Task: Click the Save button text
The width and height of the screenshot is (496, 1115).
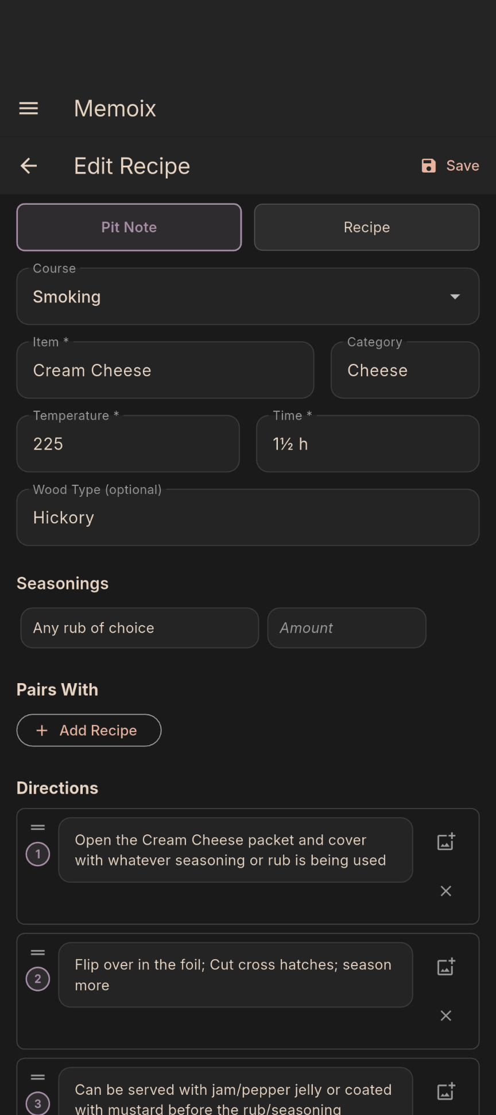Action: click(462, 166)
